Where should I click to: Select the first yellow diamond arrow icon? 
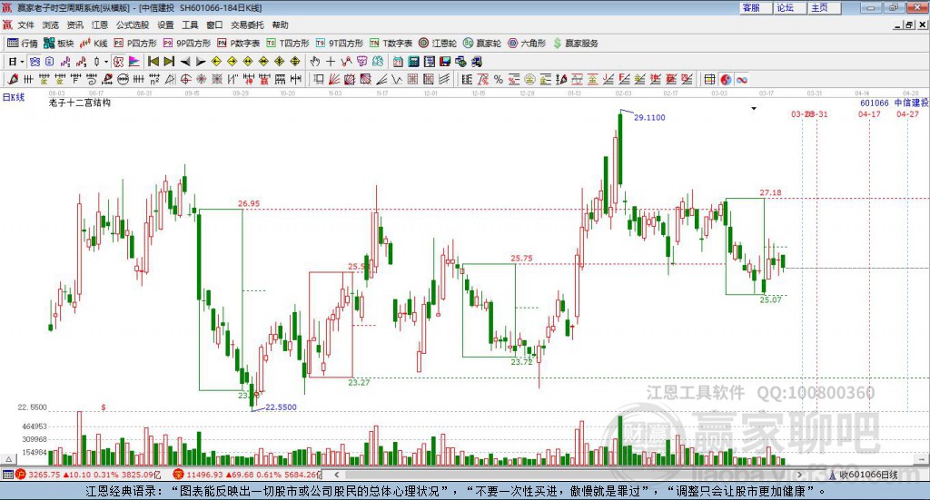coord(216,62)
